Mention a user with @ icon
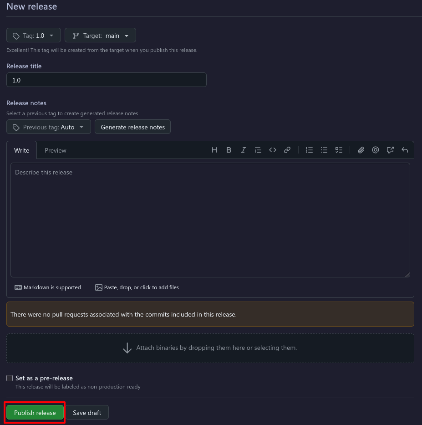Screen dimensions: 422x425 [376, 150]
